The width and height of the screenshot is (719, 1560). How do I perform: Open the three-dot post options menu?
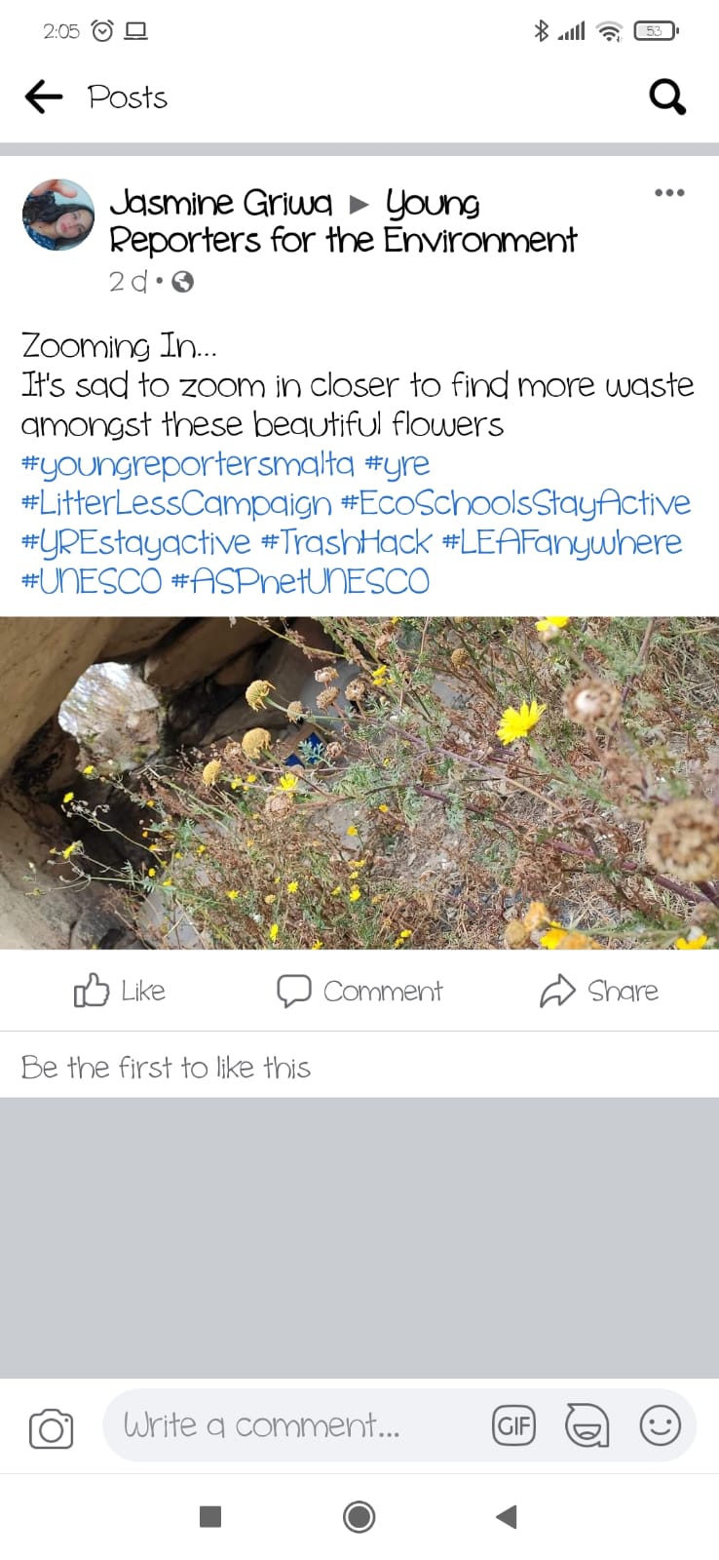coord(669,192)
